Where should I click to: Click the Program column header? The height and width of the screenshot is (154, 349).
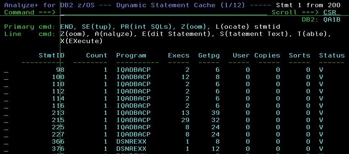131,56
